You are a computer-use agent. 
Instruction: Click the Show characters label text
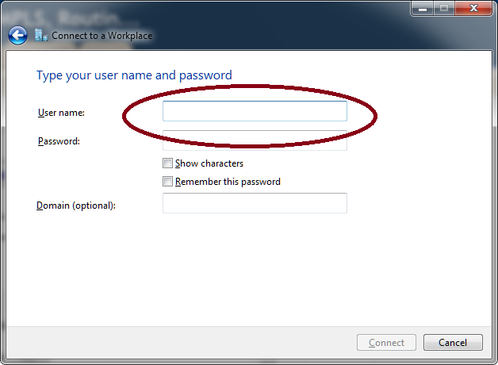(x=209, y=163)
